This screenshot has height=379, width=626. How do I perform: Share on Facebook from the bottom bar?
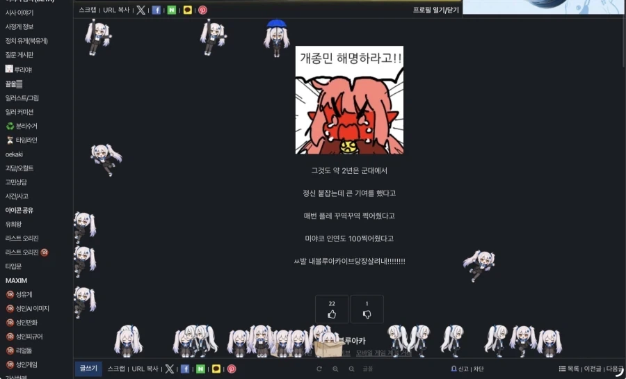point(185,369)
